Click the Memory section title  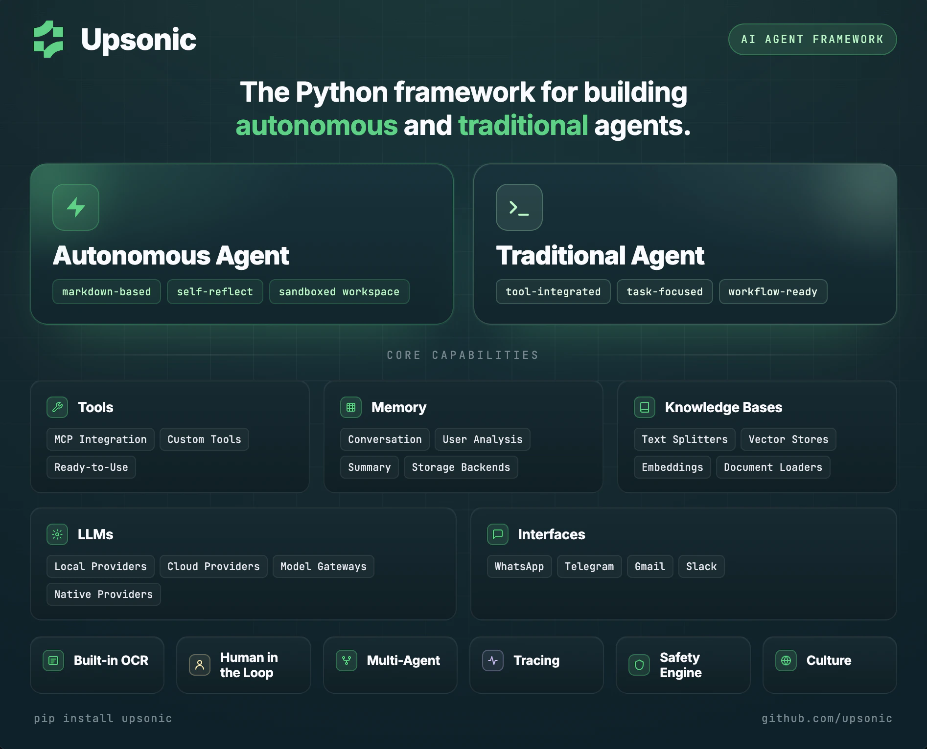pyautogui.click(x=399, y=407)
